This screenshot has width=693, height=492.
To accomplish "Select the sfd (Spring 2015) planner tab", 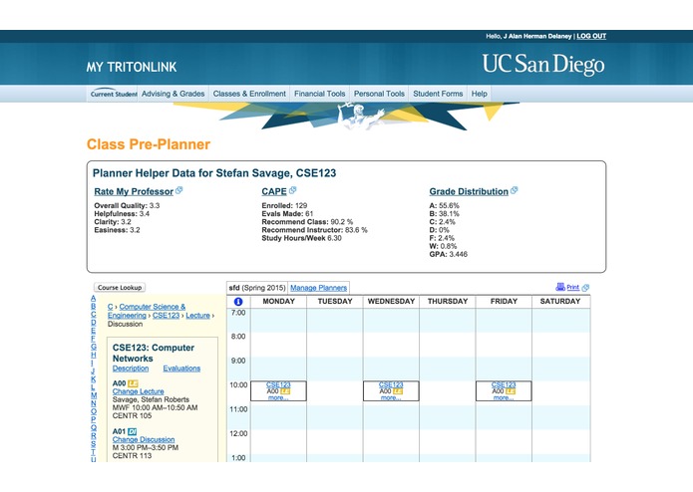I will 257,288.
